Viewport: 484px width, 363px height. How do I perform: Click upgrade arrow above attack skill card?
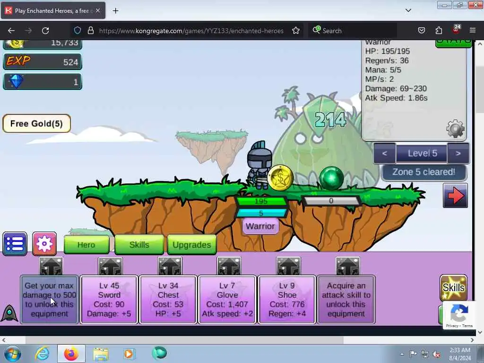(348, 266)
